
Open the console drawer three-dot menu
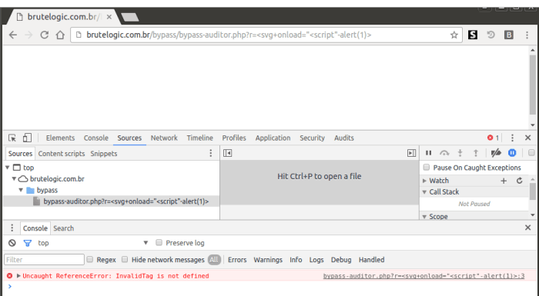coord(12,228)
